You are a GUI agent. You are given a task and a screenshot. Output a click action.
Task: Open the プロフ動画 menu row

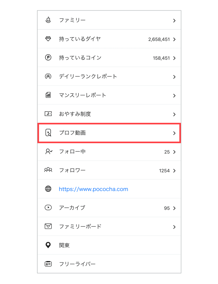click(109, 133)
